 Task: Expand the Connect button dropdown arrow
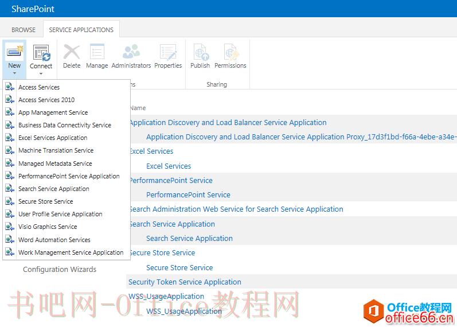pos(41,74)
